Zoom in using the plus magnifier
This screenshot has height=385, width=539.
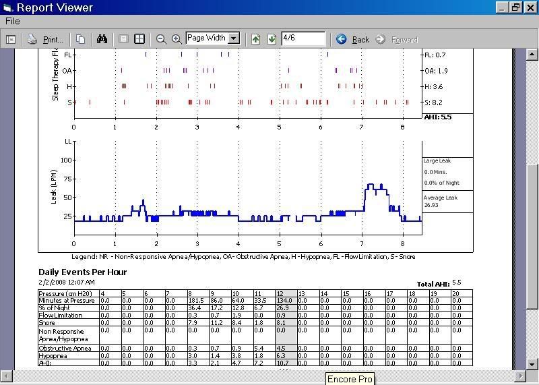[177, 39]
